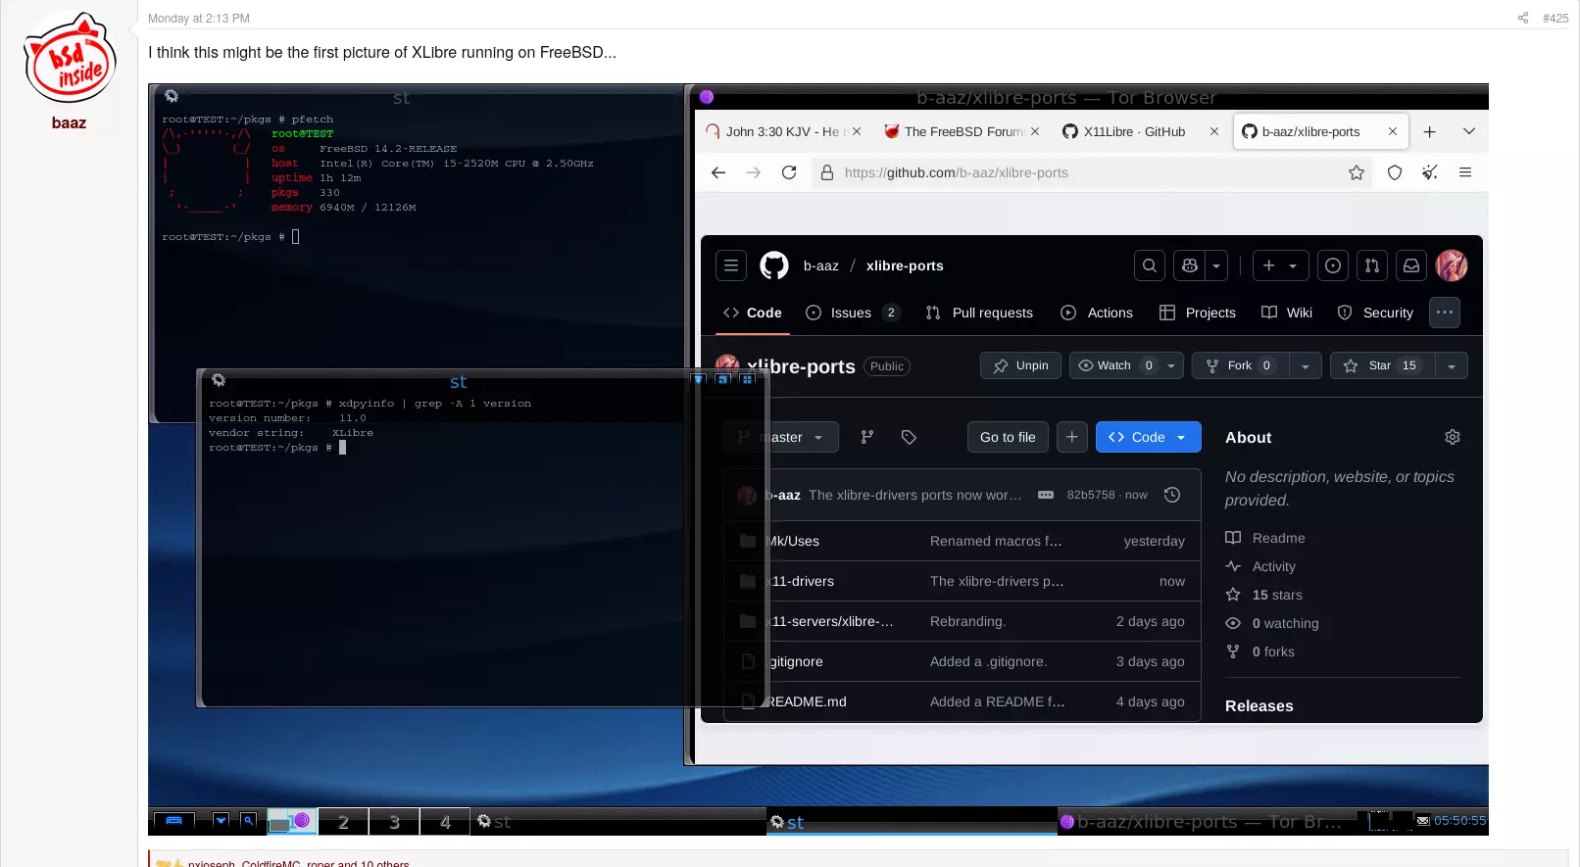The width and height of the screenshot is (1580, 867).
Task: Fork the xlibre-ports repository
Action: pos(1241,365)
